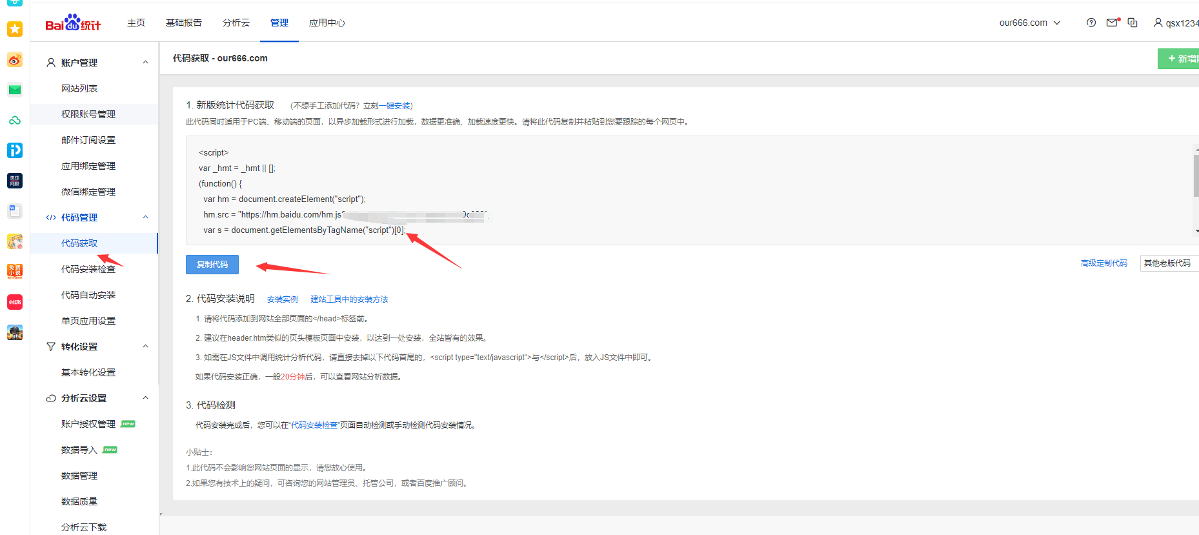
Task: Open the dark 环球网校 icon in sidebar
Action: [x=15, y=181]
